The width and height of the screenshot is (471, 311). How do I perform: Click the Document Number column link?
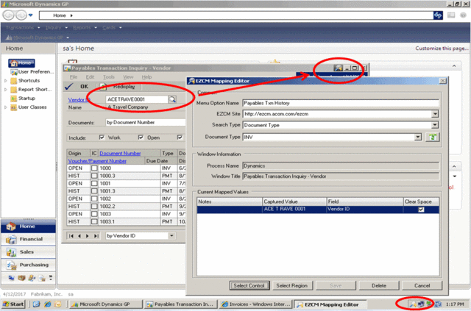[x=120, y=154]
